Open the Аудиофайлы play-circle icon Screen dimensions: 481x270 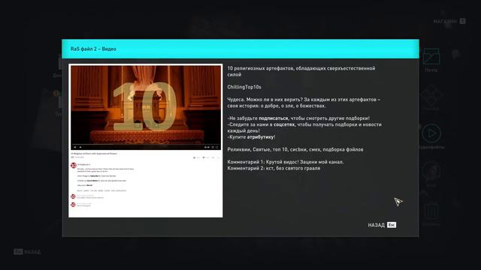[431, 133]
